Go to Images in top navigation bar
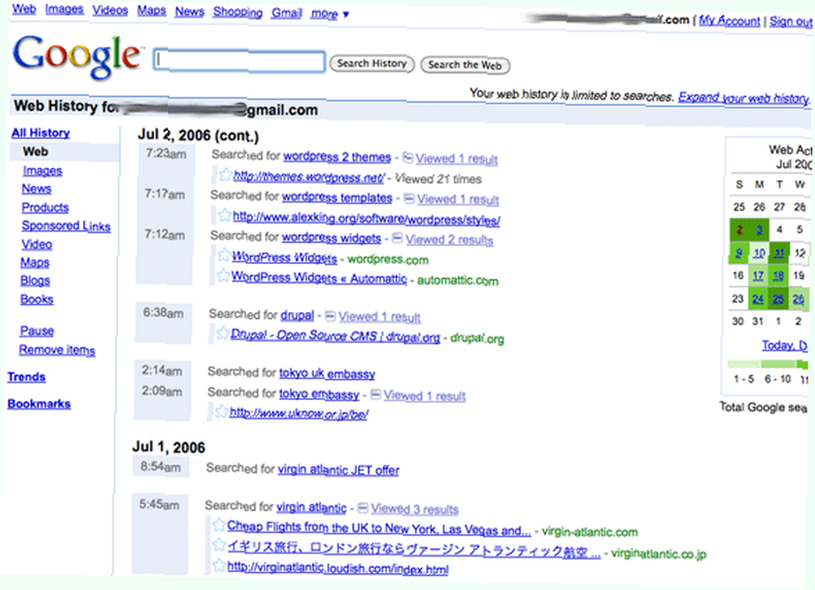Screen dimensions: 815x590 point(64,9)
